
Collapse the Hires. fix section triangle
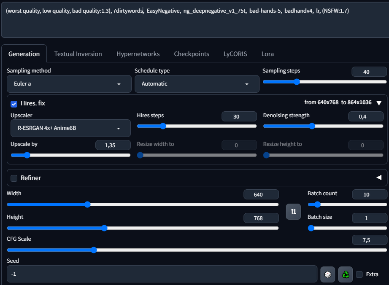click(x=379, y=103)
